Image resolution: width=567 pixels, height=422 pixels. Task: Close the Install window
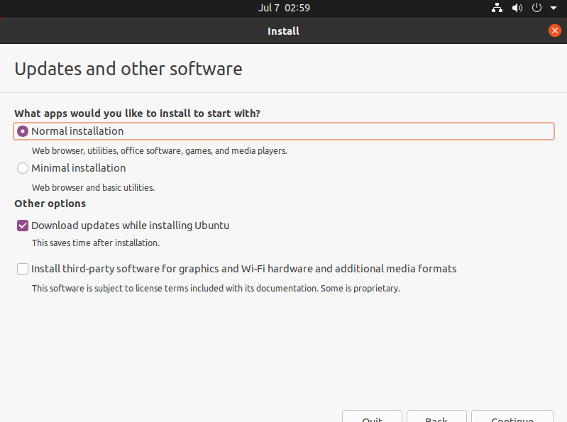tap(554, 30)
